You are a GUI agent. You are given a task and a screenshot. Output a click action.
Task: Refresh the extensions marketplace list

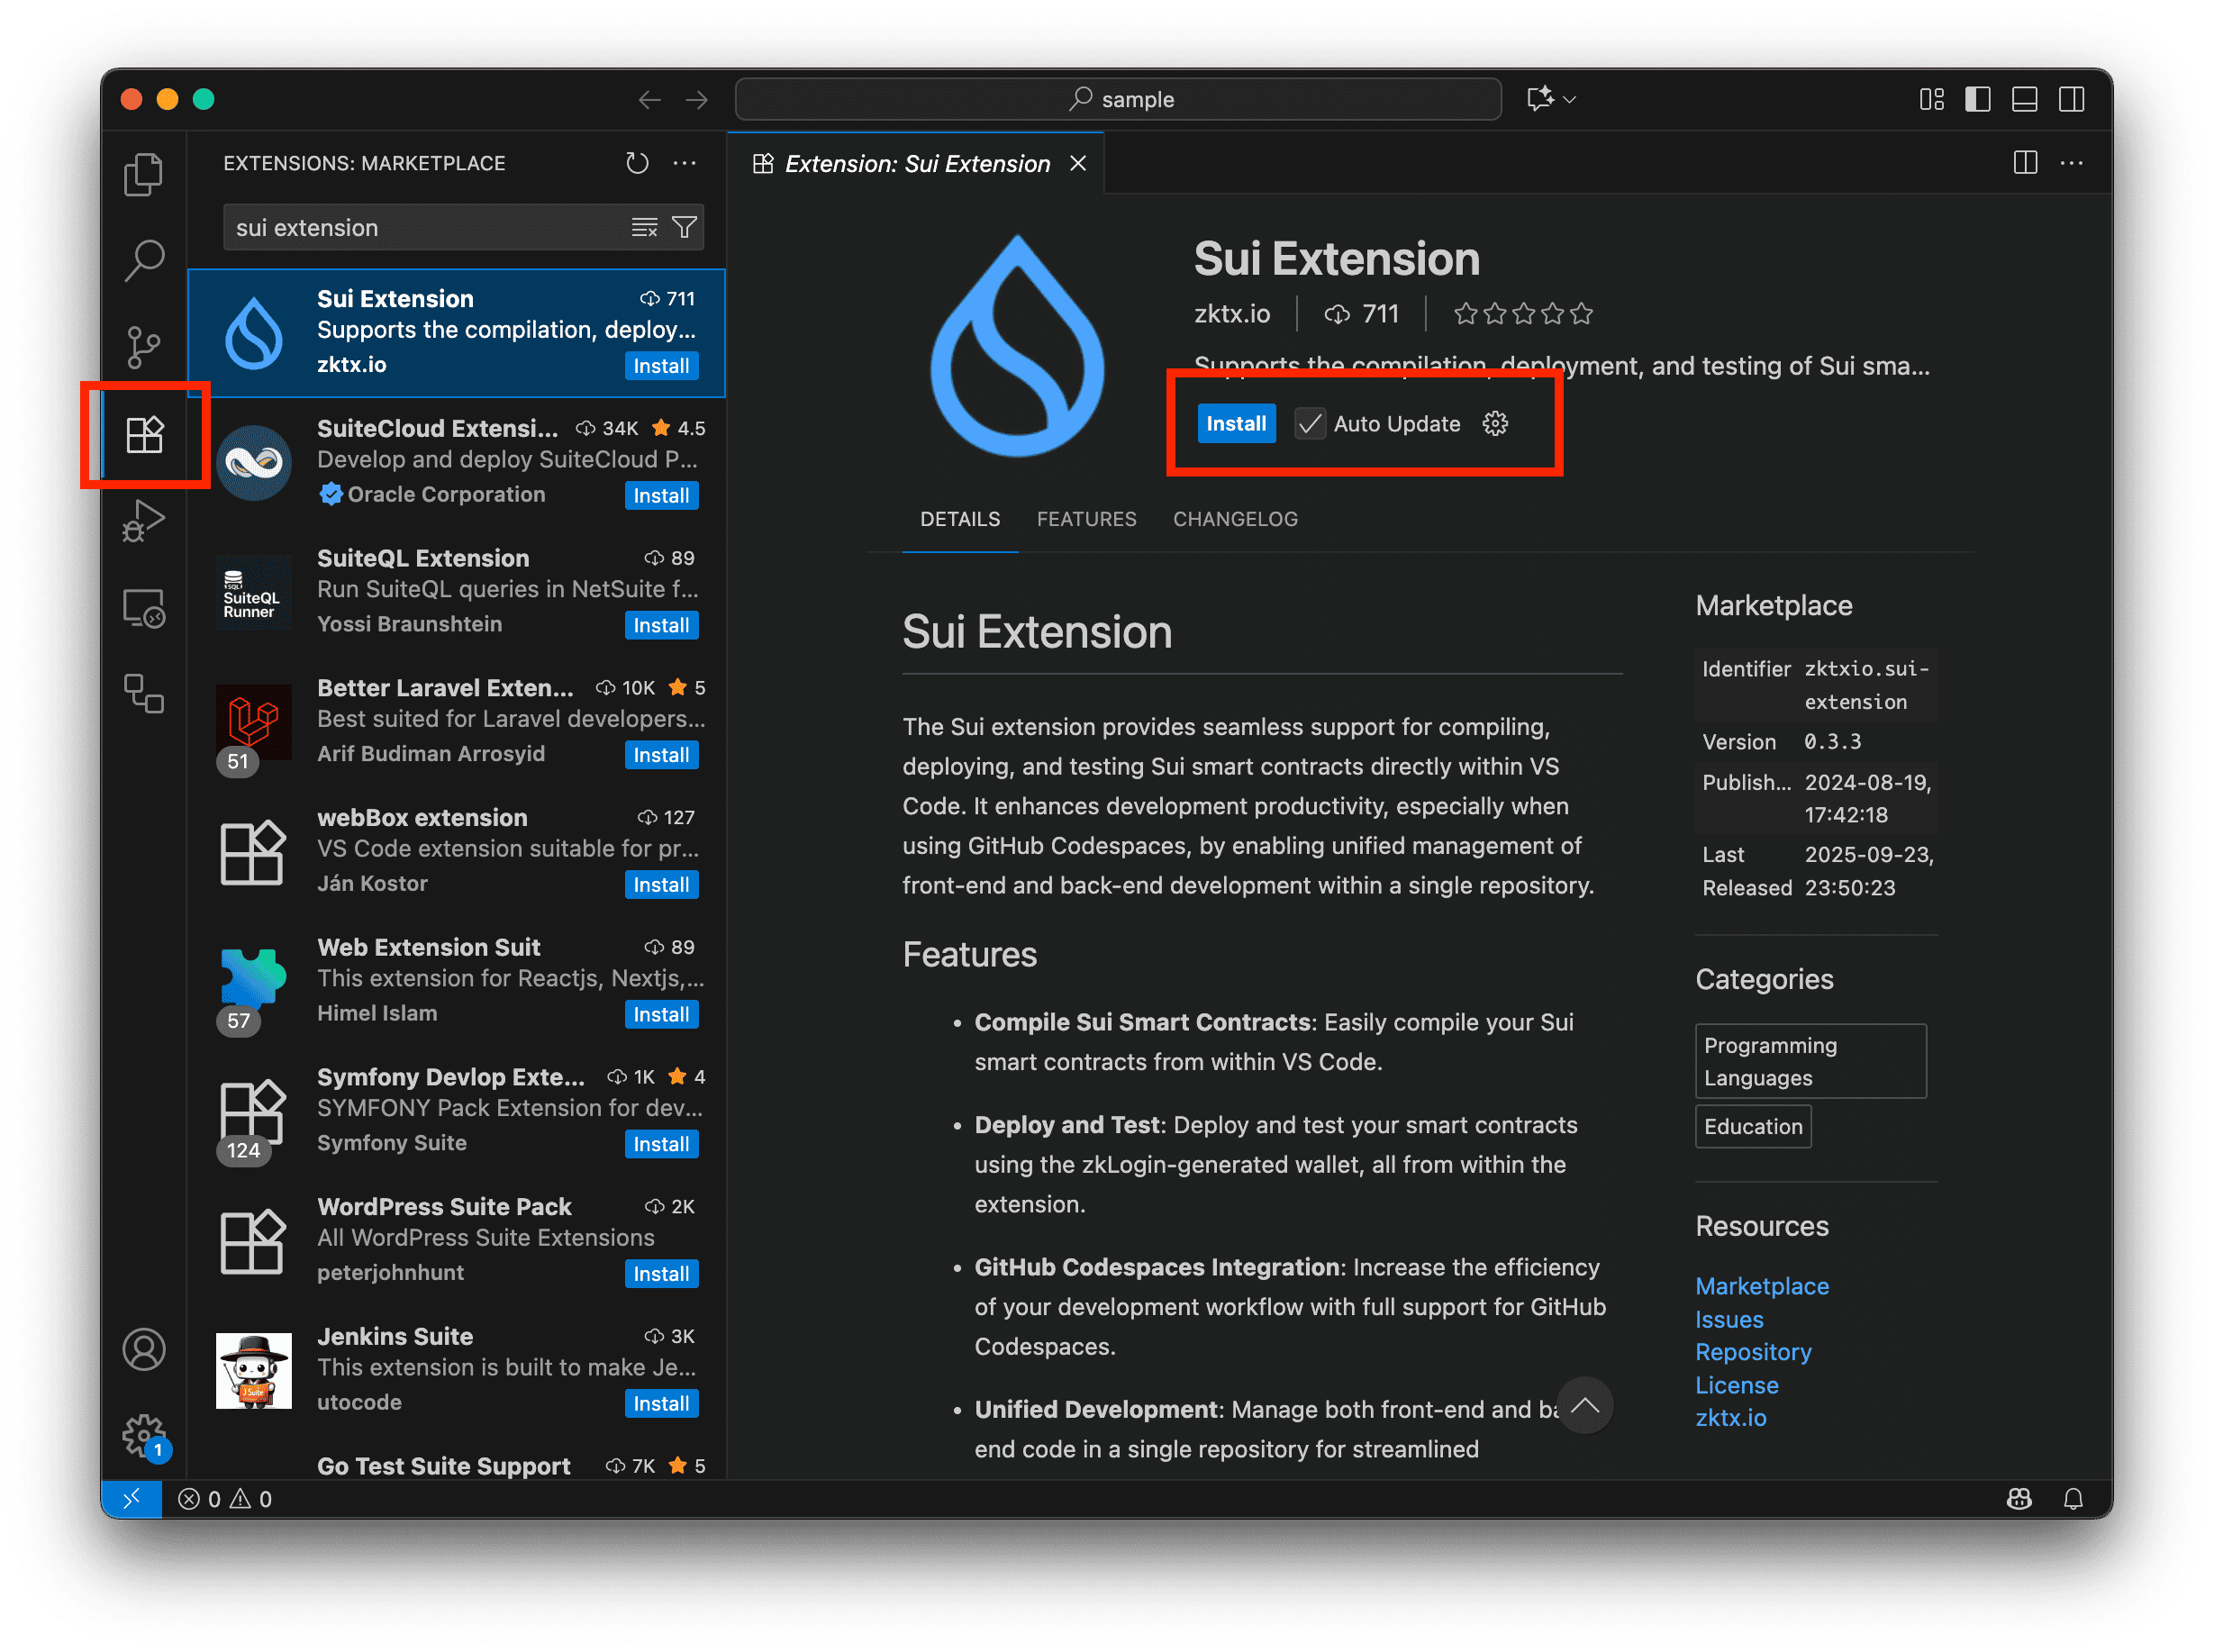637,163
